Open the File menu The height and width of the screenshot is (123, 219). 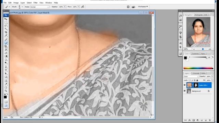5,3
